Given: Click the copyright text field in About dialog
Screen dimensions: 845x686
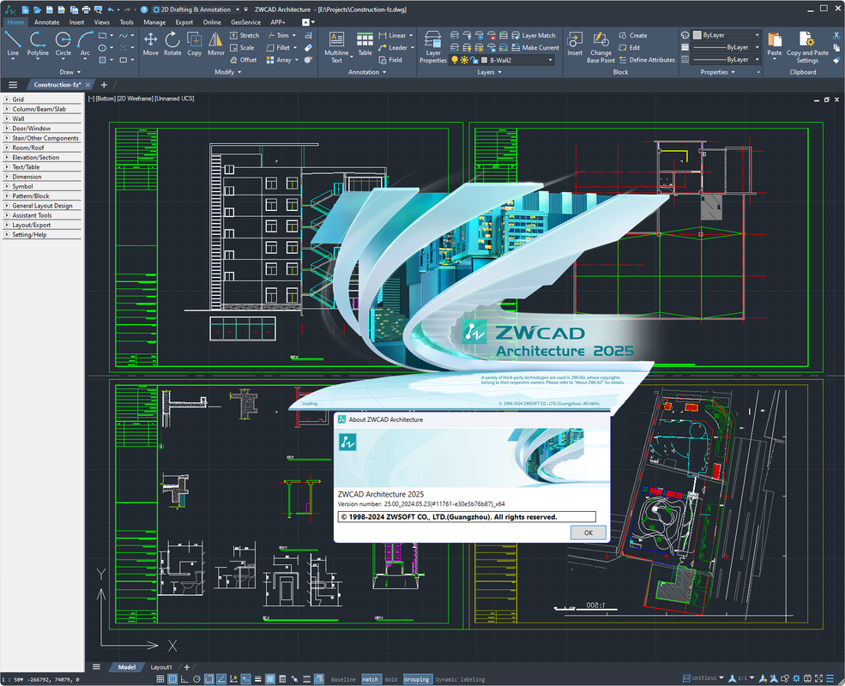Looking at the screenshot, I should 467,517.
